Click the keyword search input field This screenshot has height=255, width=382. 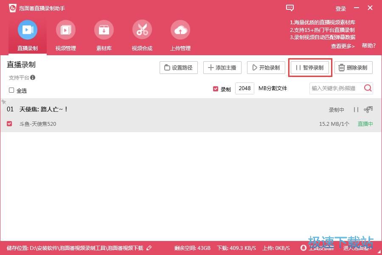[336, 88]
